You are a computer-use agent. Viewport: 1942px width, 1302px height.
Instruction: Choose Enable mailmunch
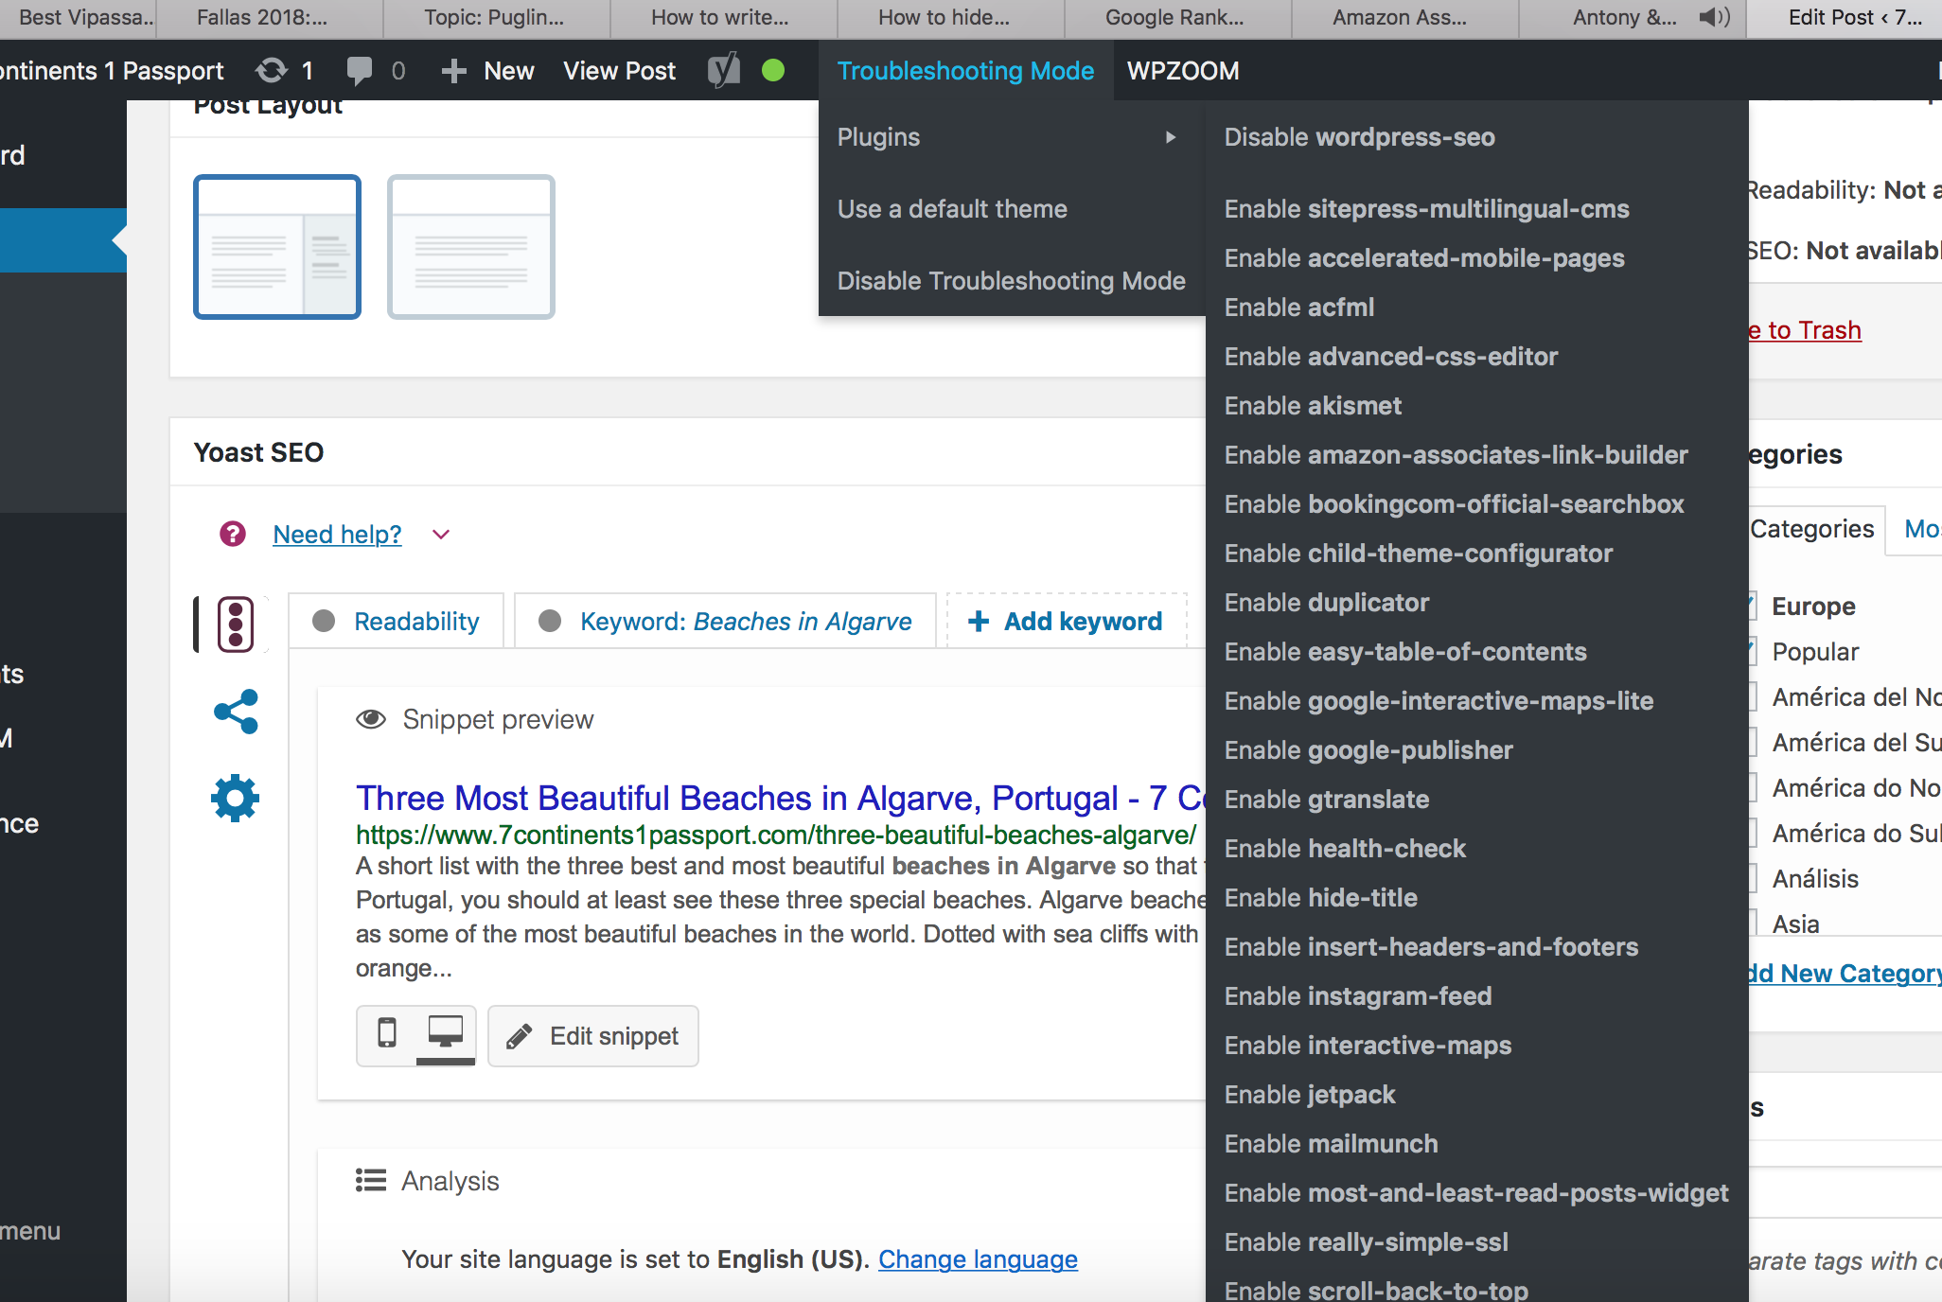point(1331,1144)
